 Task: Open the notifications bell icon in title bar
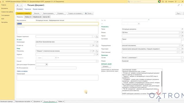coord(159,1)
